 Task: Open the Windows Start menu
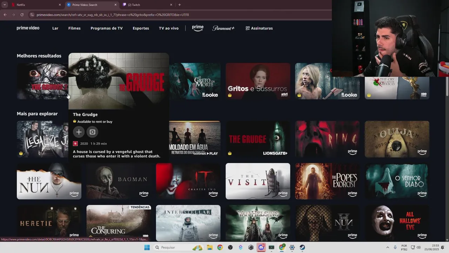click(147, 247)
